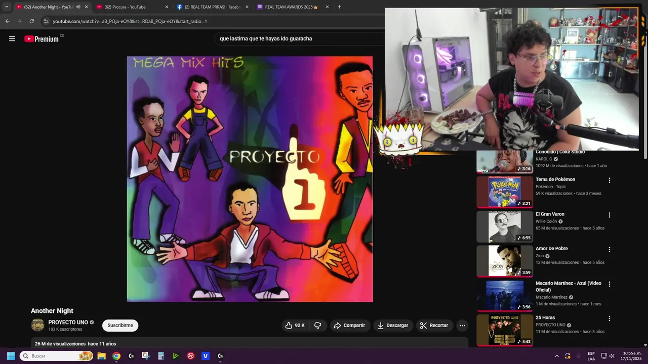Viewport: 648px width, 364px height.
Task: Open Macario Martínez - Azul thumbnail
Action: point(505,296)
